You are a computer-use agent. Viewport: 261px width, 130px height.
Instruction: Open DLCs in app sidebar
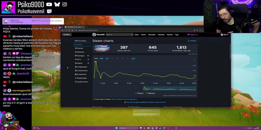81,59
